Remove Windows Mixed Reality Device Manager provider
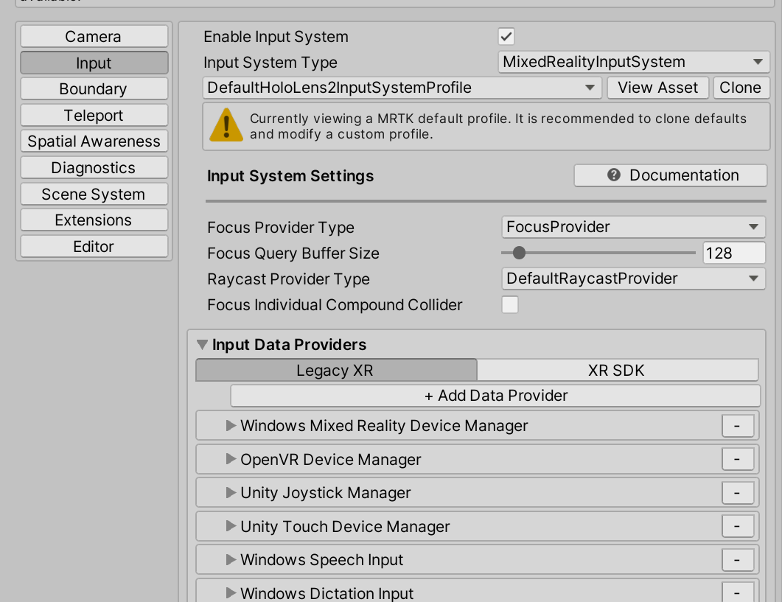The image size is (782, 602). pos(737,426)
